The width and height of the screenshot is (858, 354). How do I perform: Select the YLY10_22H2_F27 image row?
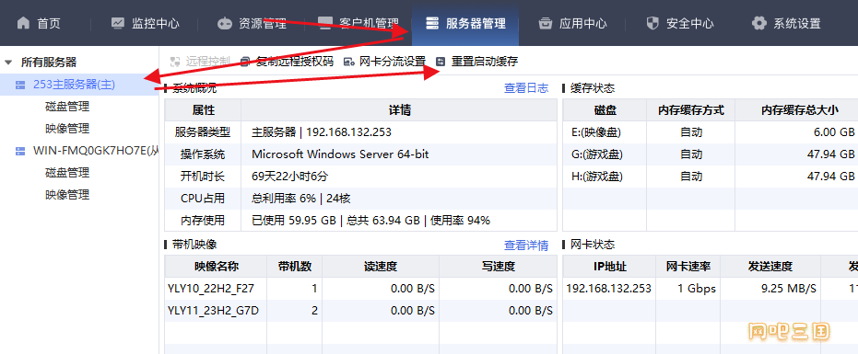point(360,289)
